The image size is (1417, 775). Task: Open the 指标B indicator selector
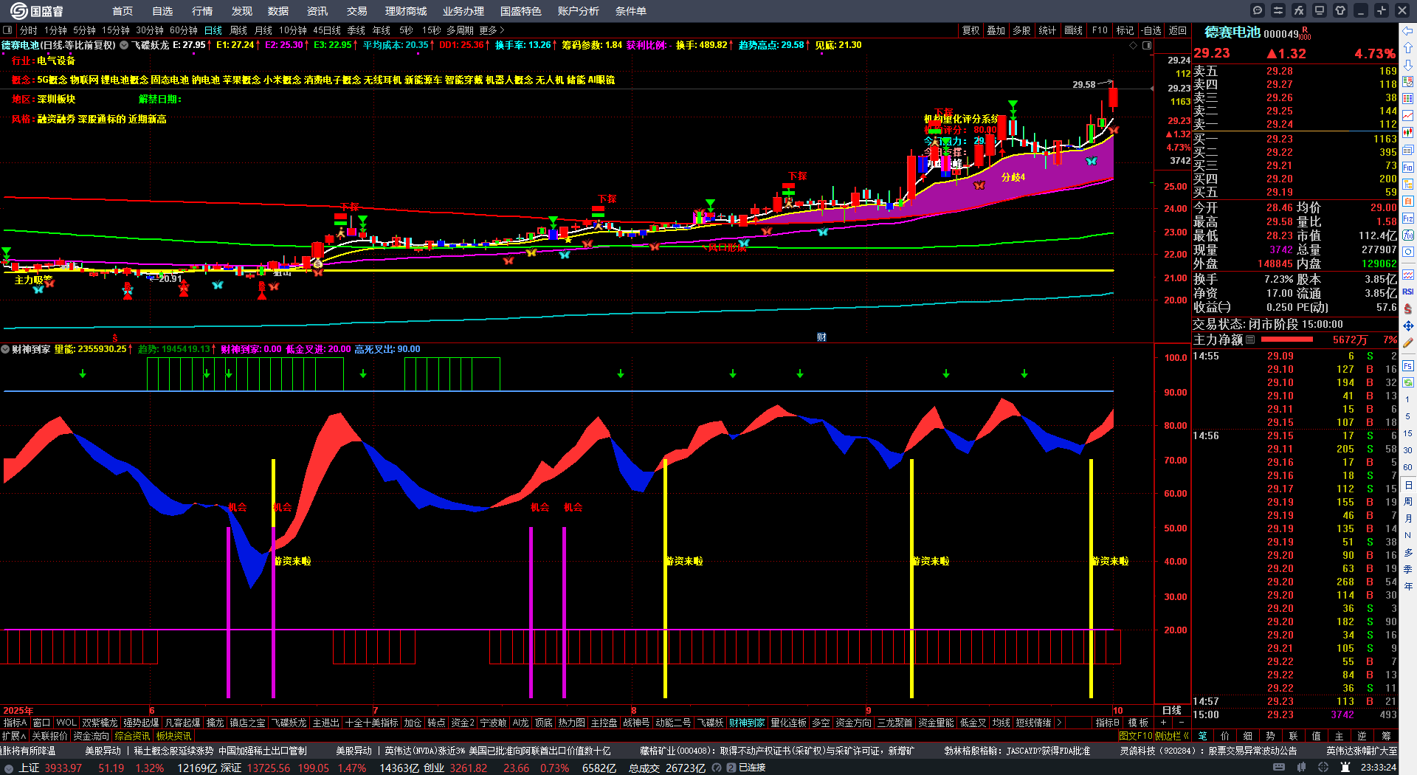coord(1108,723)
